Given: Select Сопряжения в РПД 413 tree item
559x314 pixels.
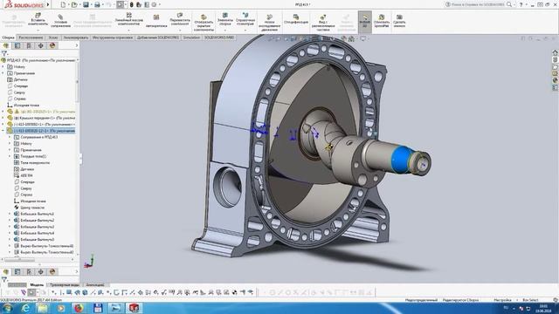Looking at the screenshot, I should point(38,137).
